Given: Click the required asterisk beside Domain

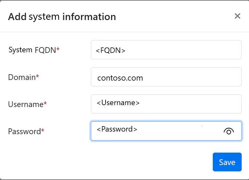Looking at the screenshot, I should [38, 76].
